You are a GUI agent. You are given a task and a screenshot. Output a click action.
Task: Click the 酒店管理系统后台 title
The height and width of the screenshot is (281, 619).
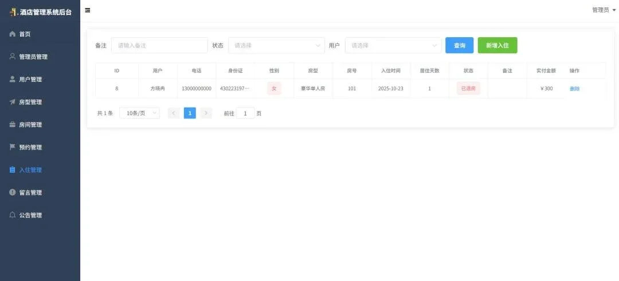46,12
